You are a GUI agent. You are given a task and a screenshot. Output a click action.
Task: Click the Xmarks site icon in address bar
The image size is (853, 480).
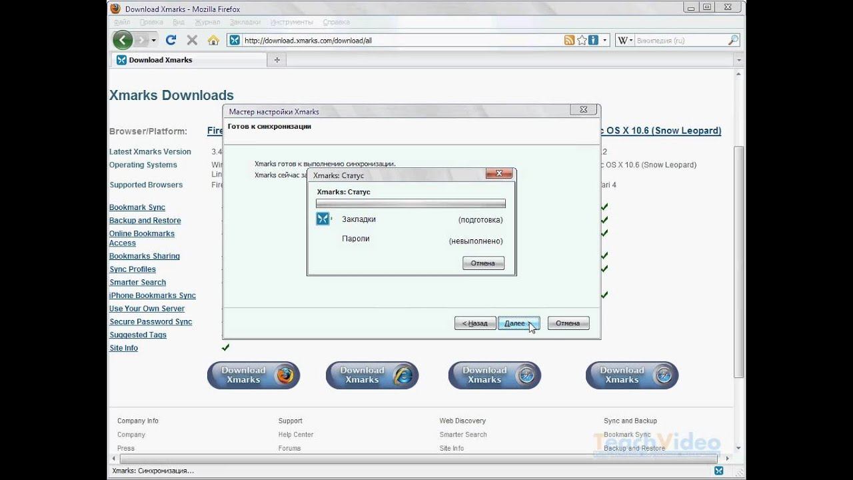coord(235,40)
